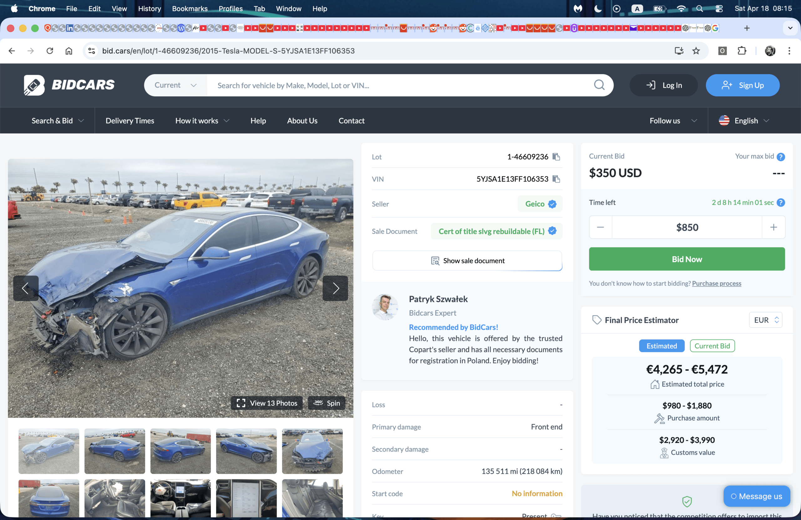The height and width of the screenshot is (520, 801).
Task: Click the Wi-Fi status icon
Action: [681, 8]
